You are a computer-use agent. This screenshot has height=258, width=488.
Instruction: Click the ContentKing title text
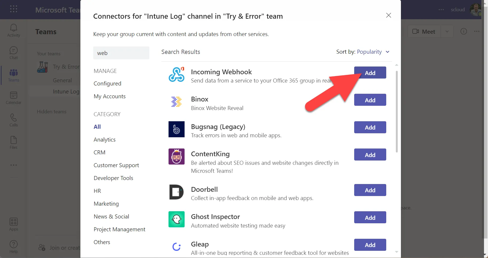pyautogui.click(x=210, y=154)
